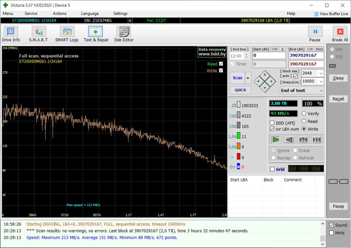Select the Verify radio button
351x248 pixels.
tap(304, 114)
